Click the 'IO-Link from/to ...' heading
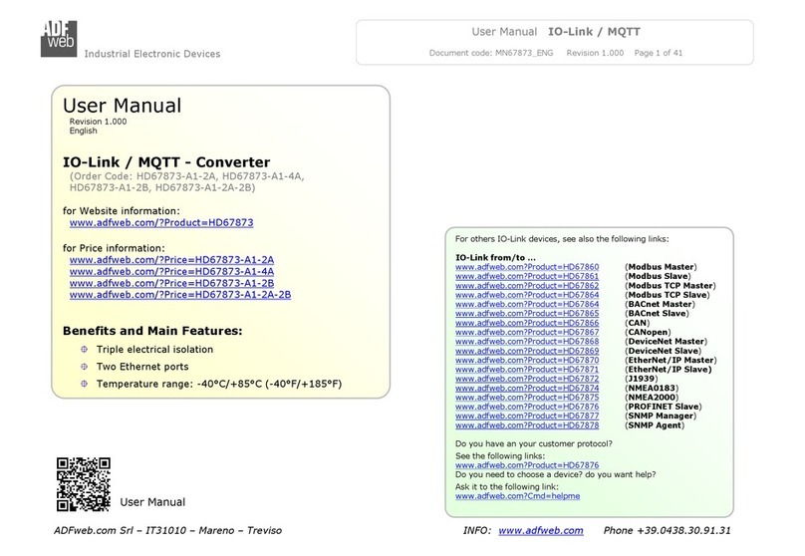This screenshot has height=556, width=805. [495, 258]
